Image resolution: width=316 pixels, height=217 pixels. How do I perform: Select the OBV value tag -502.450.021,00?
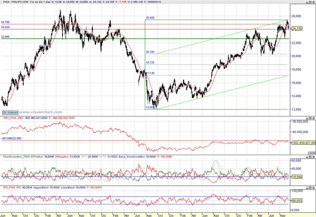point(304,143)
